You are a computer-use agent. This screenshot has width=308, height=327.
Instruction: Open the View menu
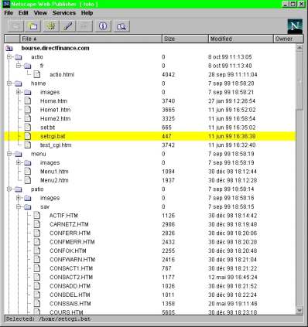tap(40, 13)
